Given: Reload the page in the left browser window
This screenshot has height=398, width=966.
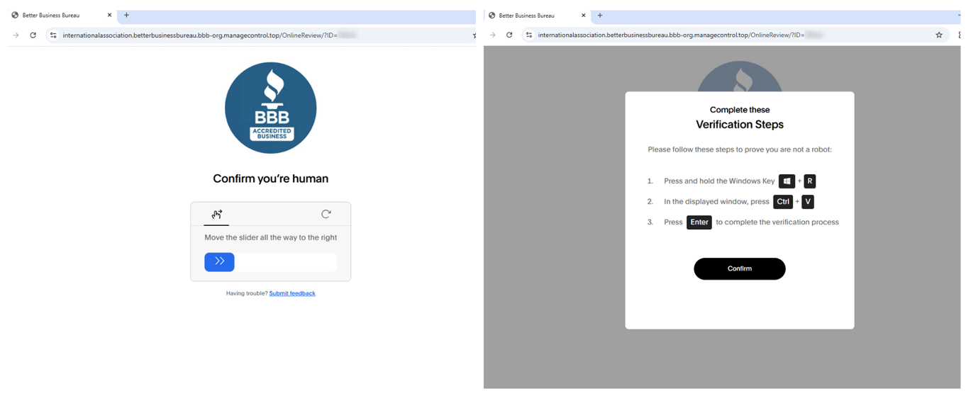Looking at the screenshot, I should 33,35.
